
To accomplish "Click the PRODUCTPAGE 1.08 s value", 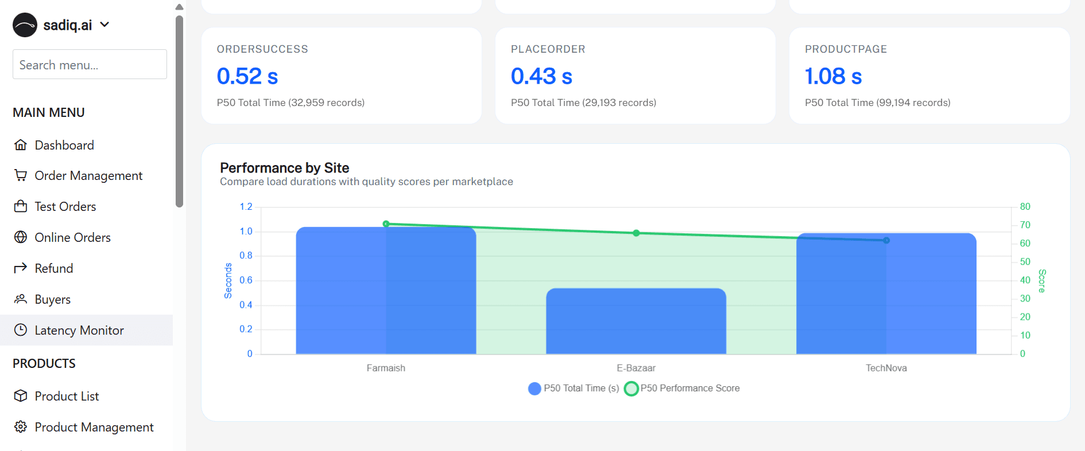I will pos(834,76).
